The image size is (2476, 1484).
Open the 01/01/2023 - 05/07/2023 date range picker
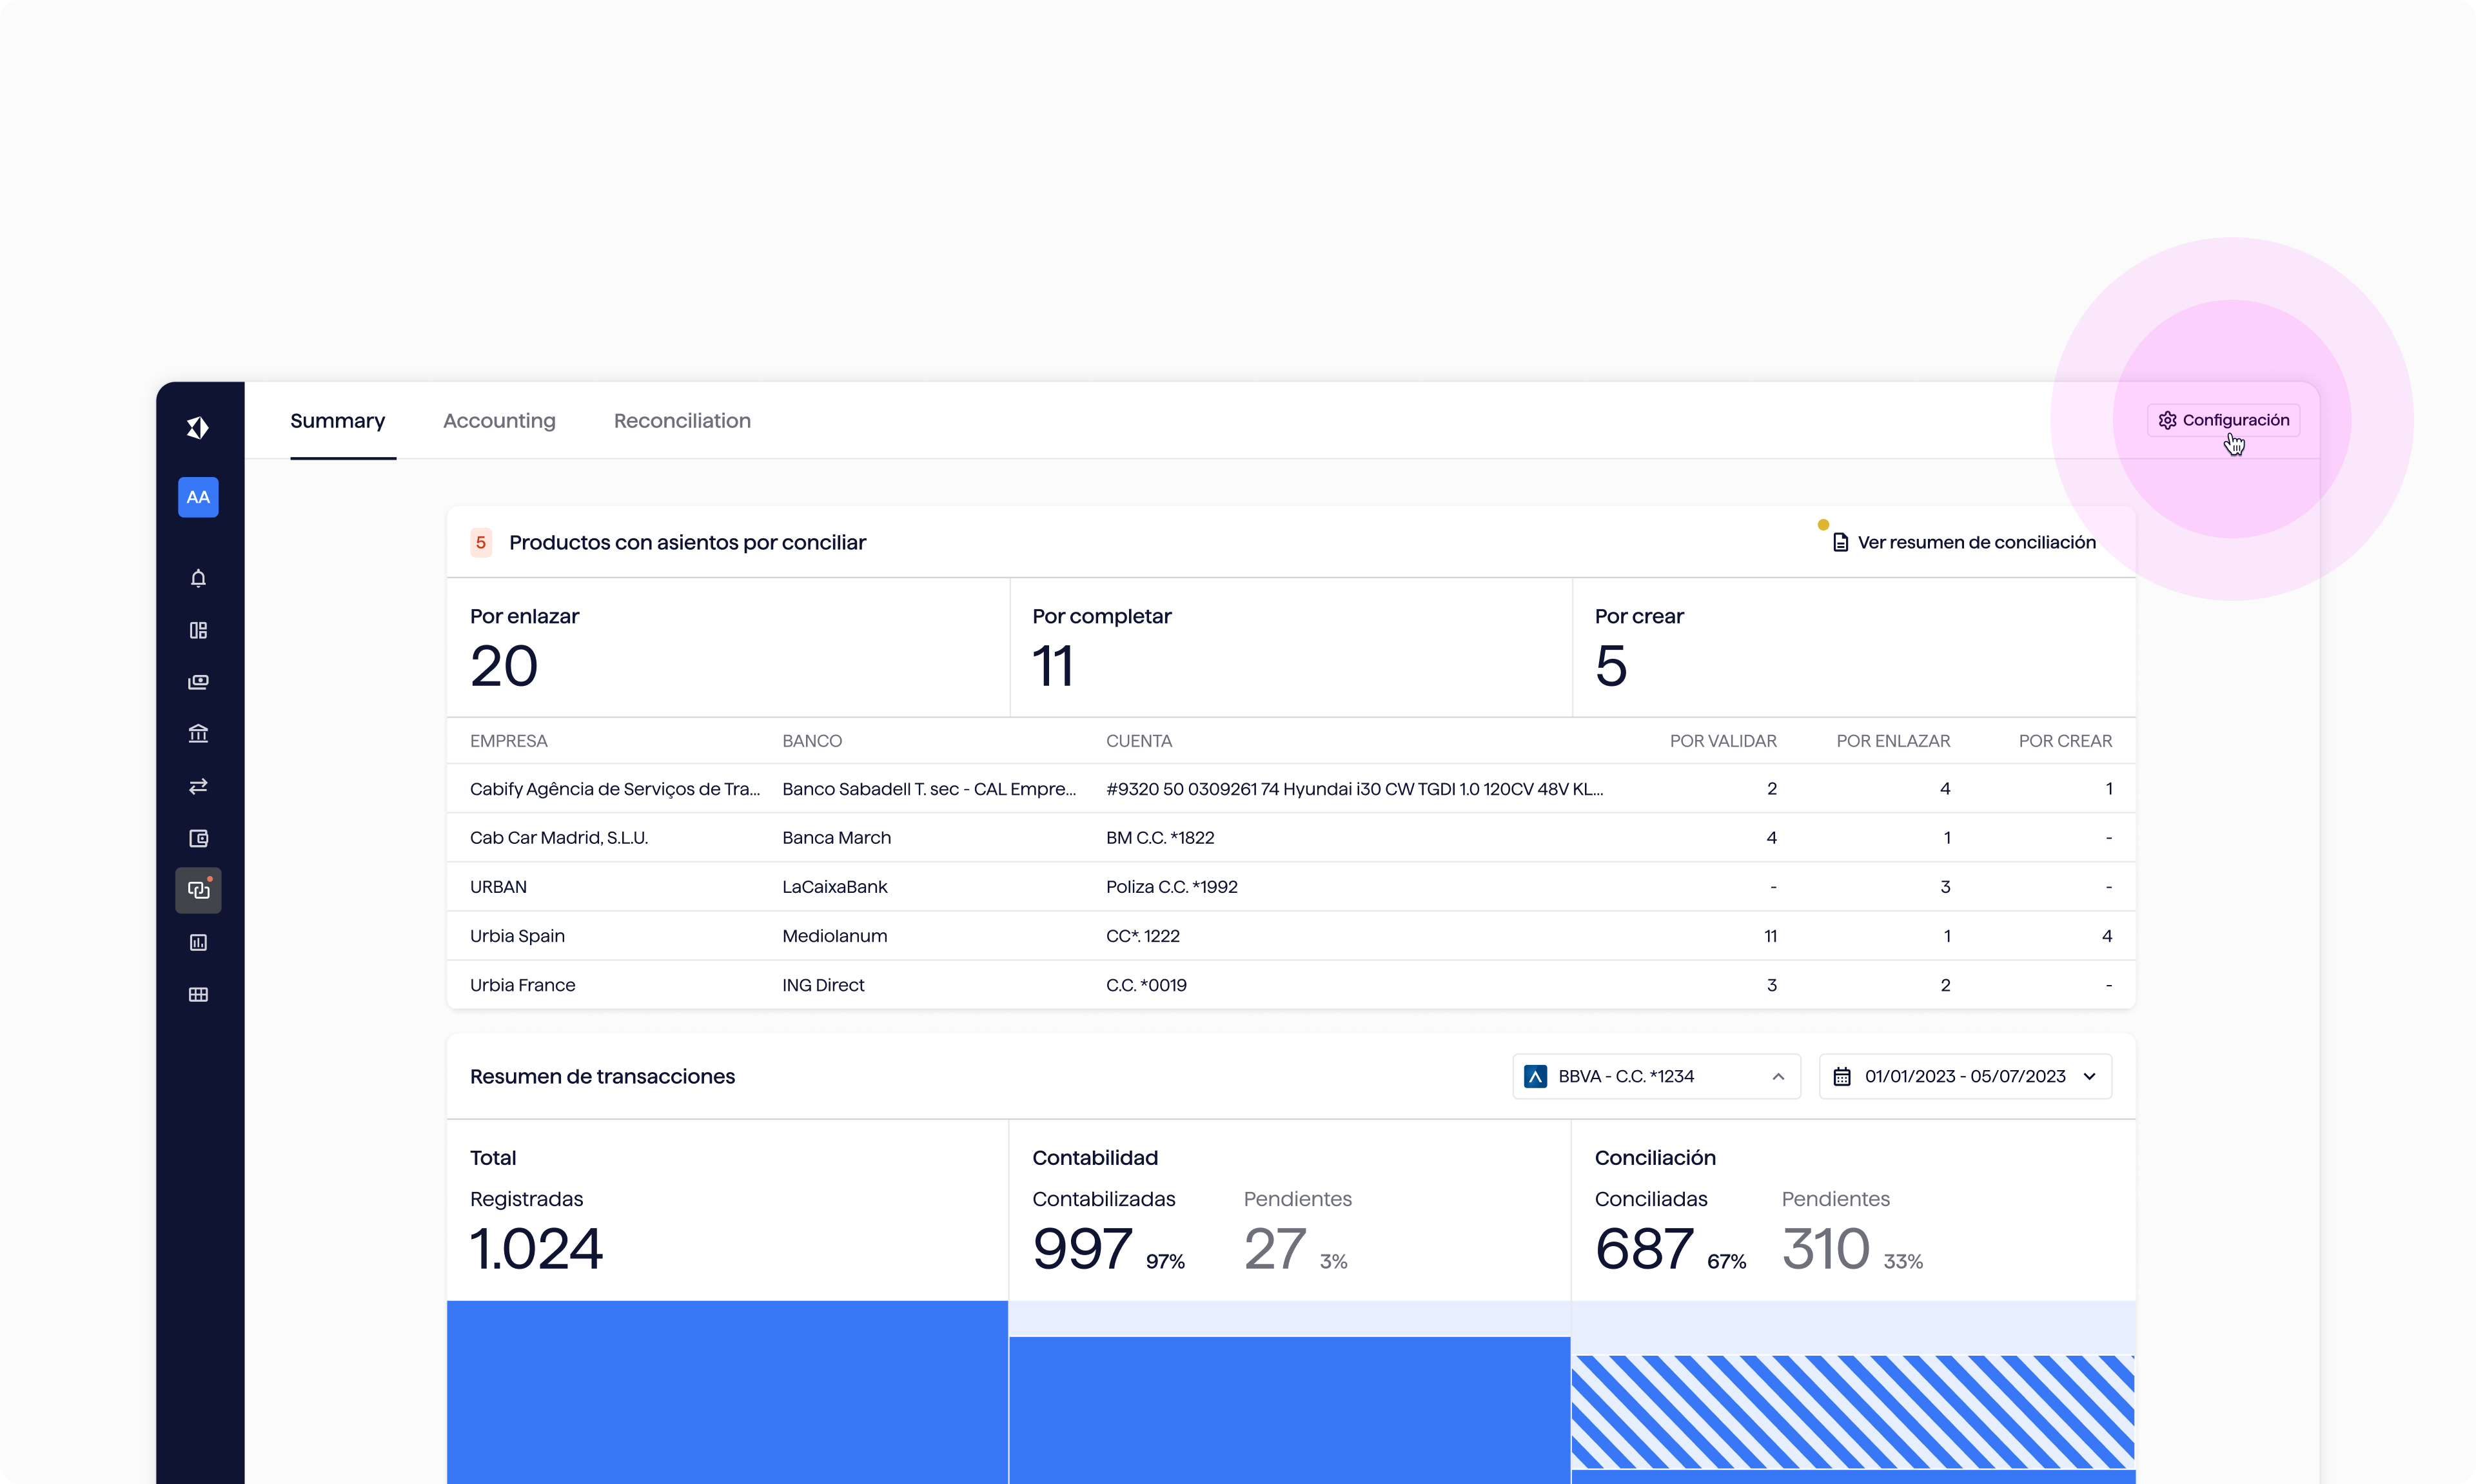1965,1076
